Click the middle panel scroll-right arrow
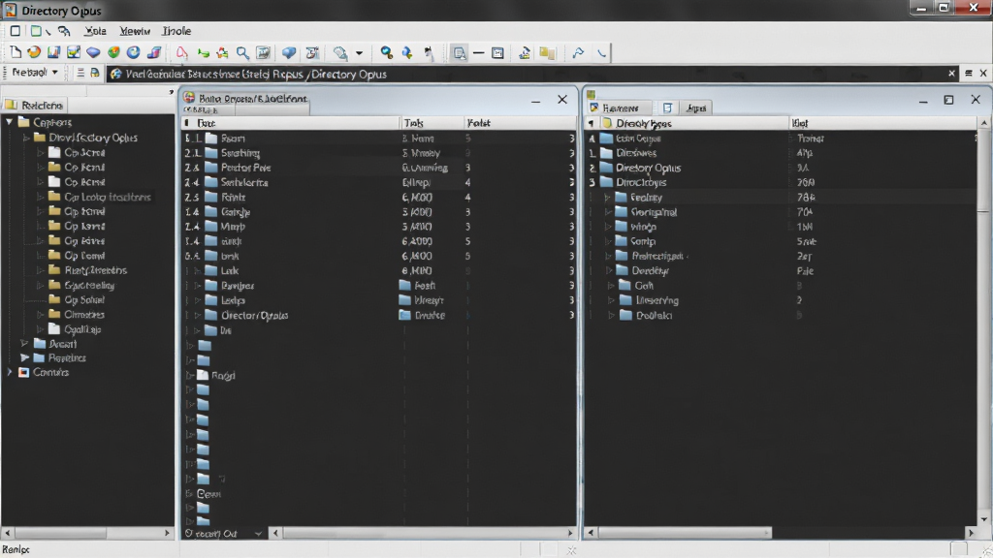This screenshot has height=558, width=993. point(569,533)
